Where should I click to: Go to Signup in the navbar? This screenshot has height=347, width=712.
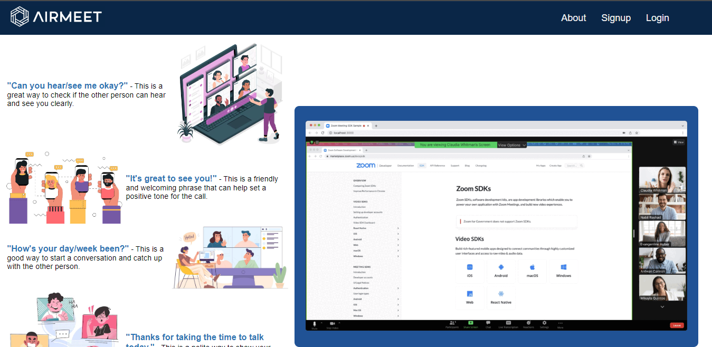pos(616,18)
